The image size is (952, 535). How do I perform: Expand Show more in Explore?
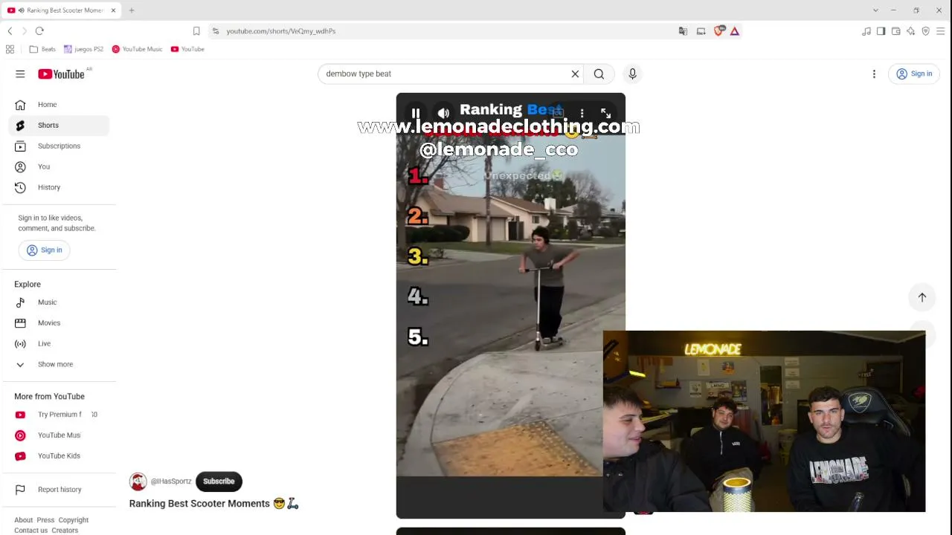point(59,365)
